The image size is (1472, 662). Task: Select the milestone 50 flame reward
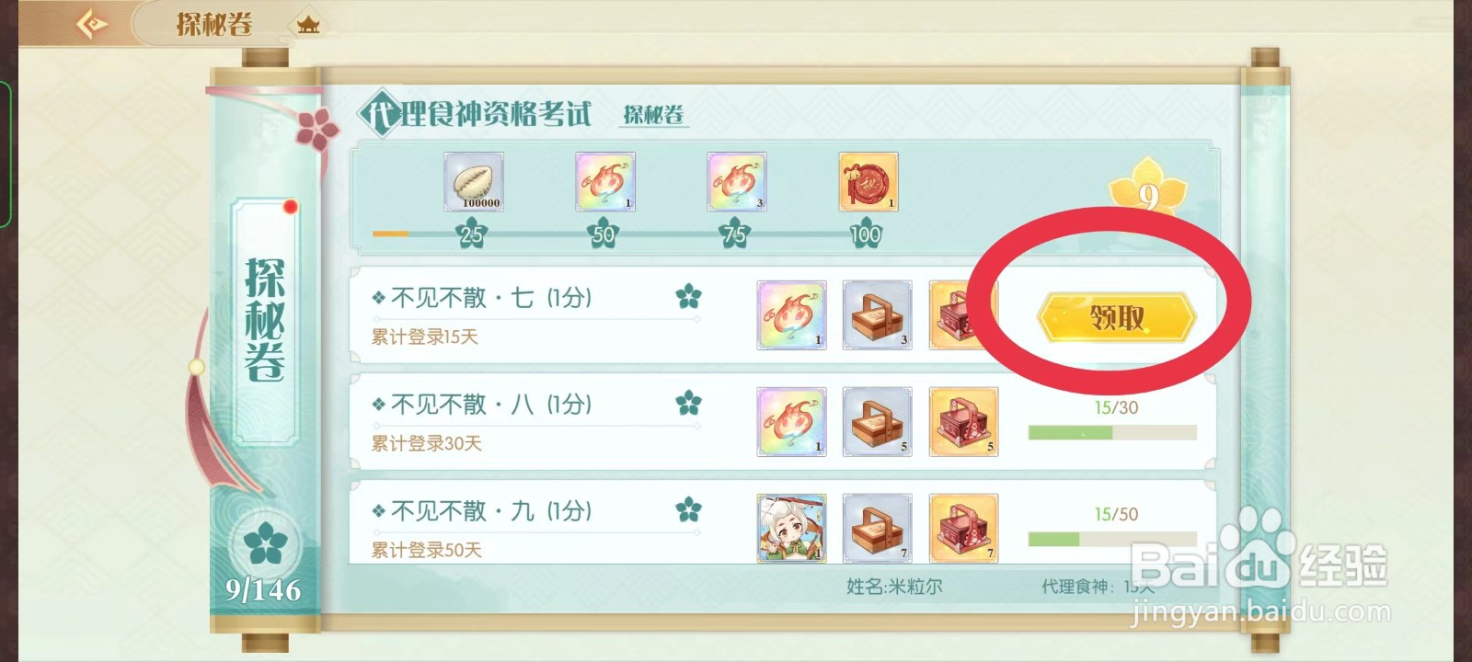point(605,182)
